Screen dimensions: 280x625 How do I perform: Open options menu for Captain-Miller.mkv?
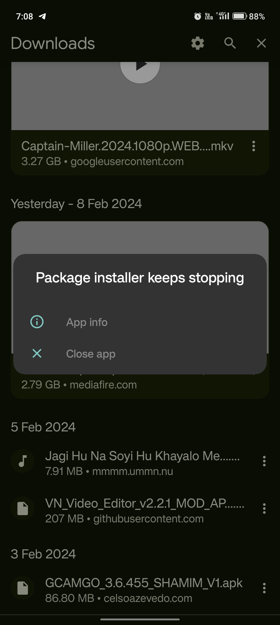[253, 147]
